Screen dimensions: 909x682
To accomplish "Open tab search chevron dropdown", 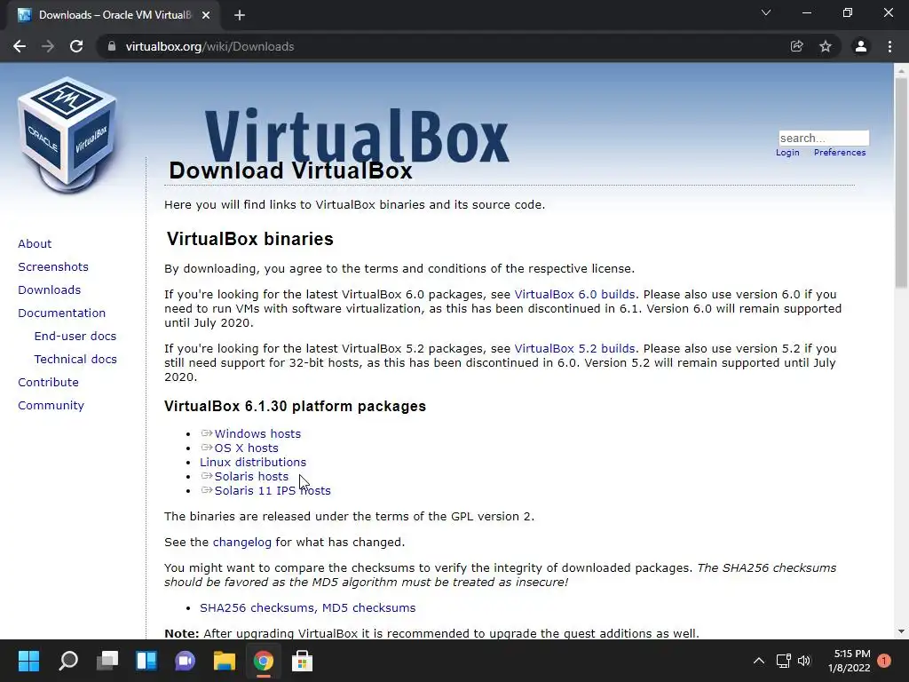I will coord(766,12).
